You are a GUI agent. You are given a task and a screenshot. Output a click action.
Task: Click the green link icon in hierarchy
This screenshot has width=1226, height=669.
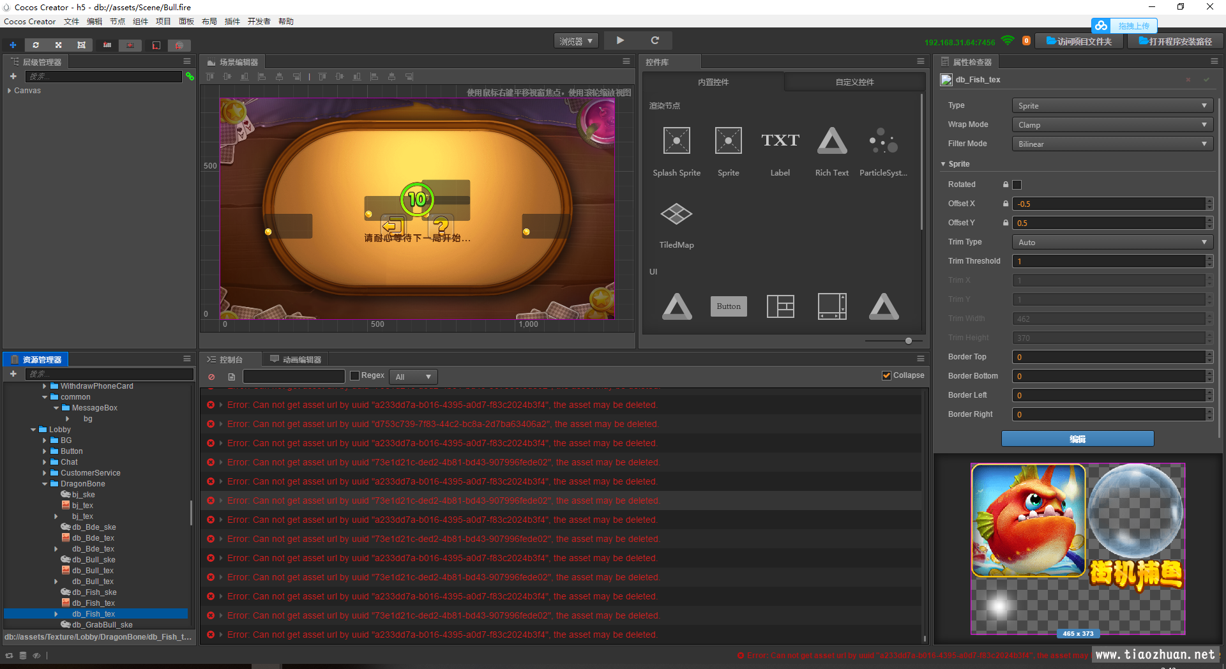click(x=190, y=77)
